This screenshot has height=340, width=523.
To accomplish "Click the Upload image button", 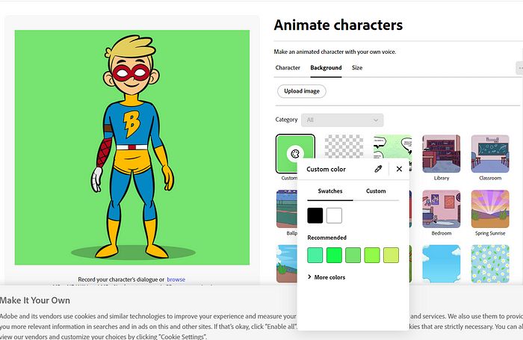I will (x=302, y=91).
